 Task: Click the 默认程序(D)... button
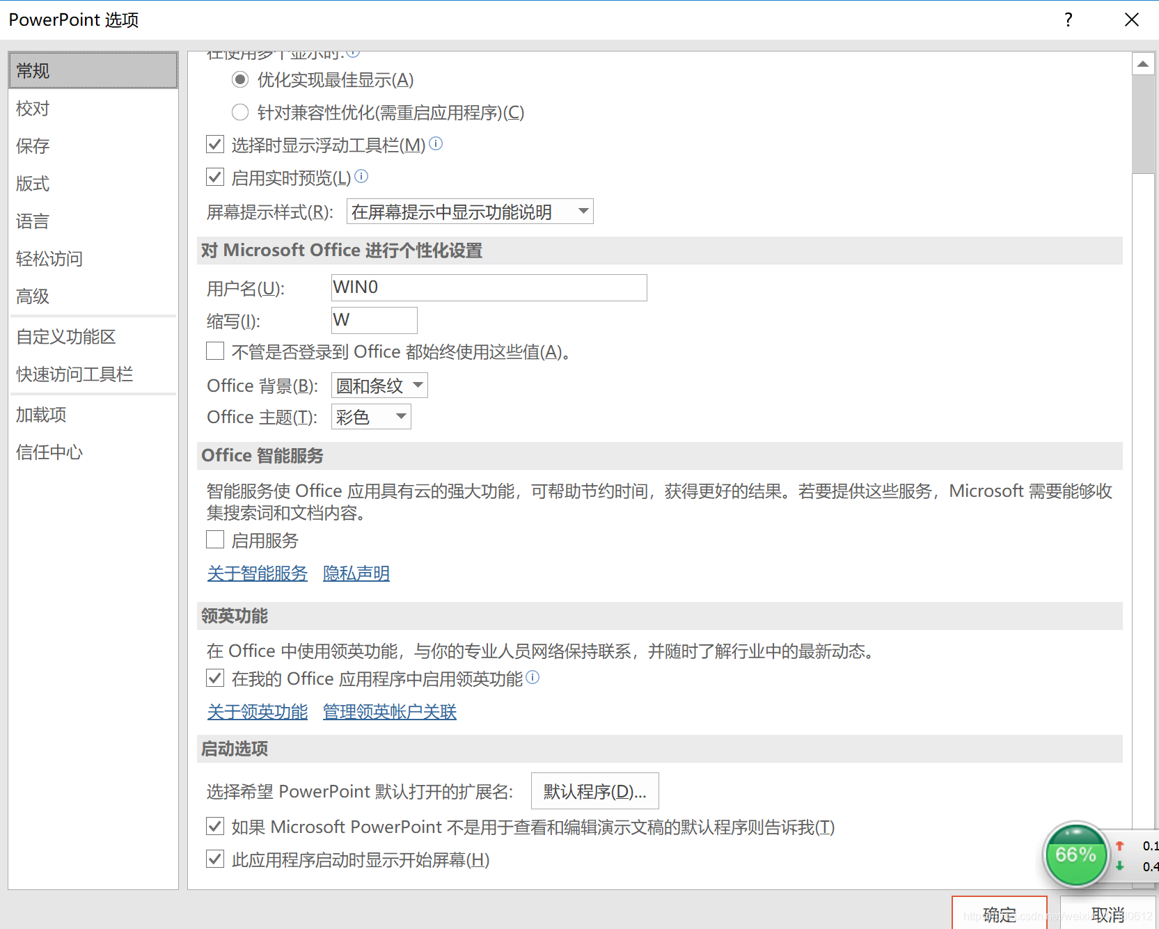pos(594,791)
